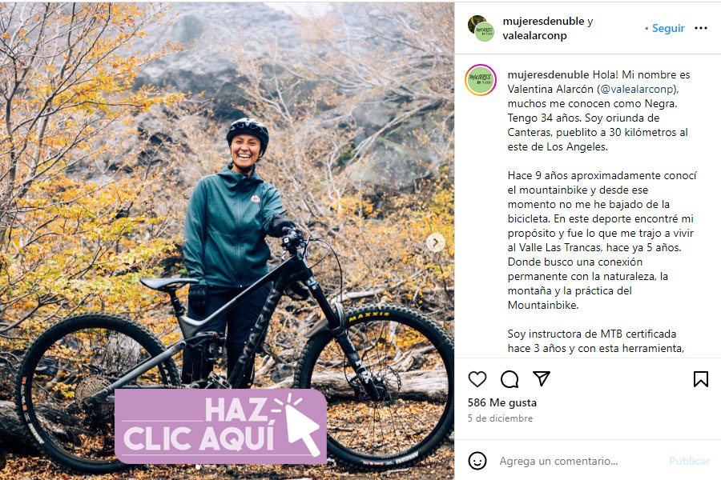The image size is (721, 480).
Task: Follow the account with Seguir
Action: click(668, 28)
